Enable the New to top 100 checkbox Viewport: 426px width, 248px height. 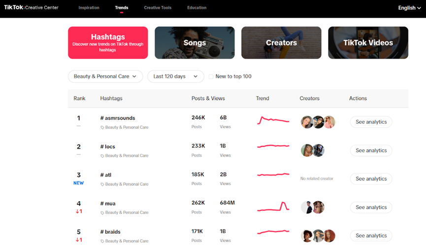[211, 76]
